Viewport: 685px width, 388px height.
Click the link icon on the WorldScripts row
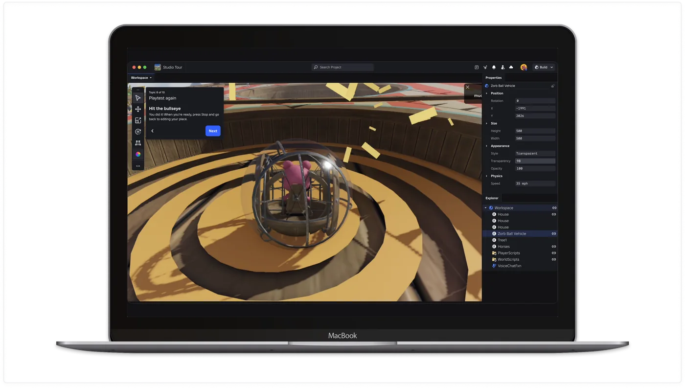coord(554,259)
